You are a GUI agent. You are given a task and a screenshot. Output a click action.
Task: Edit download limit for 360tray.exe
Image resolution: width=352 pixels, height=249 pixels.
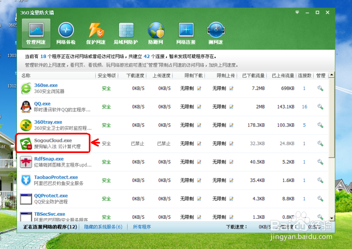click(199, 125)
